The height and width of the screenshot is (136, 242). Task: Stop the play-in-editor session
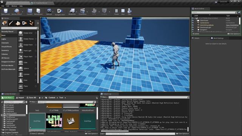coord(123,11)
